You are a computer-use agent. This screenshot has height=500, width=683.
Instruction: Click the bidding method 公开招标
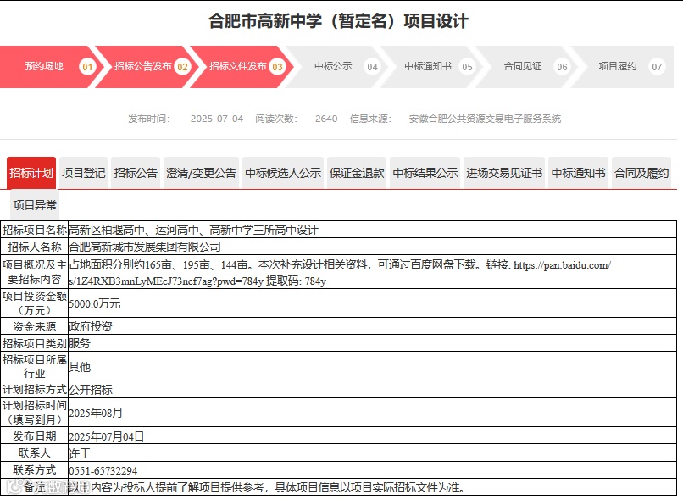pos(90,389)
